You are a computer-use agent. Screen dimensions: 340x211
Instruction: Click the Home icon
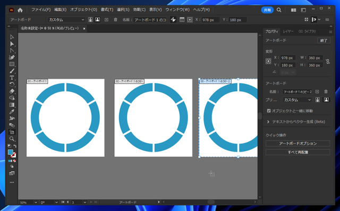[20, 10]
